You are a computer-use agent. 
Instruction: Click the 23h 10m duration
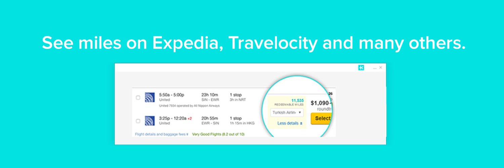(x=210, y=95)
